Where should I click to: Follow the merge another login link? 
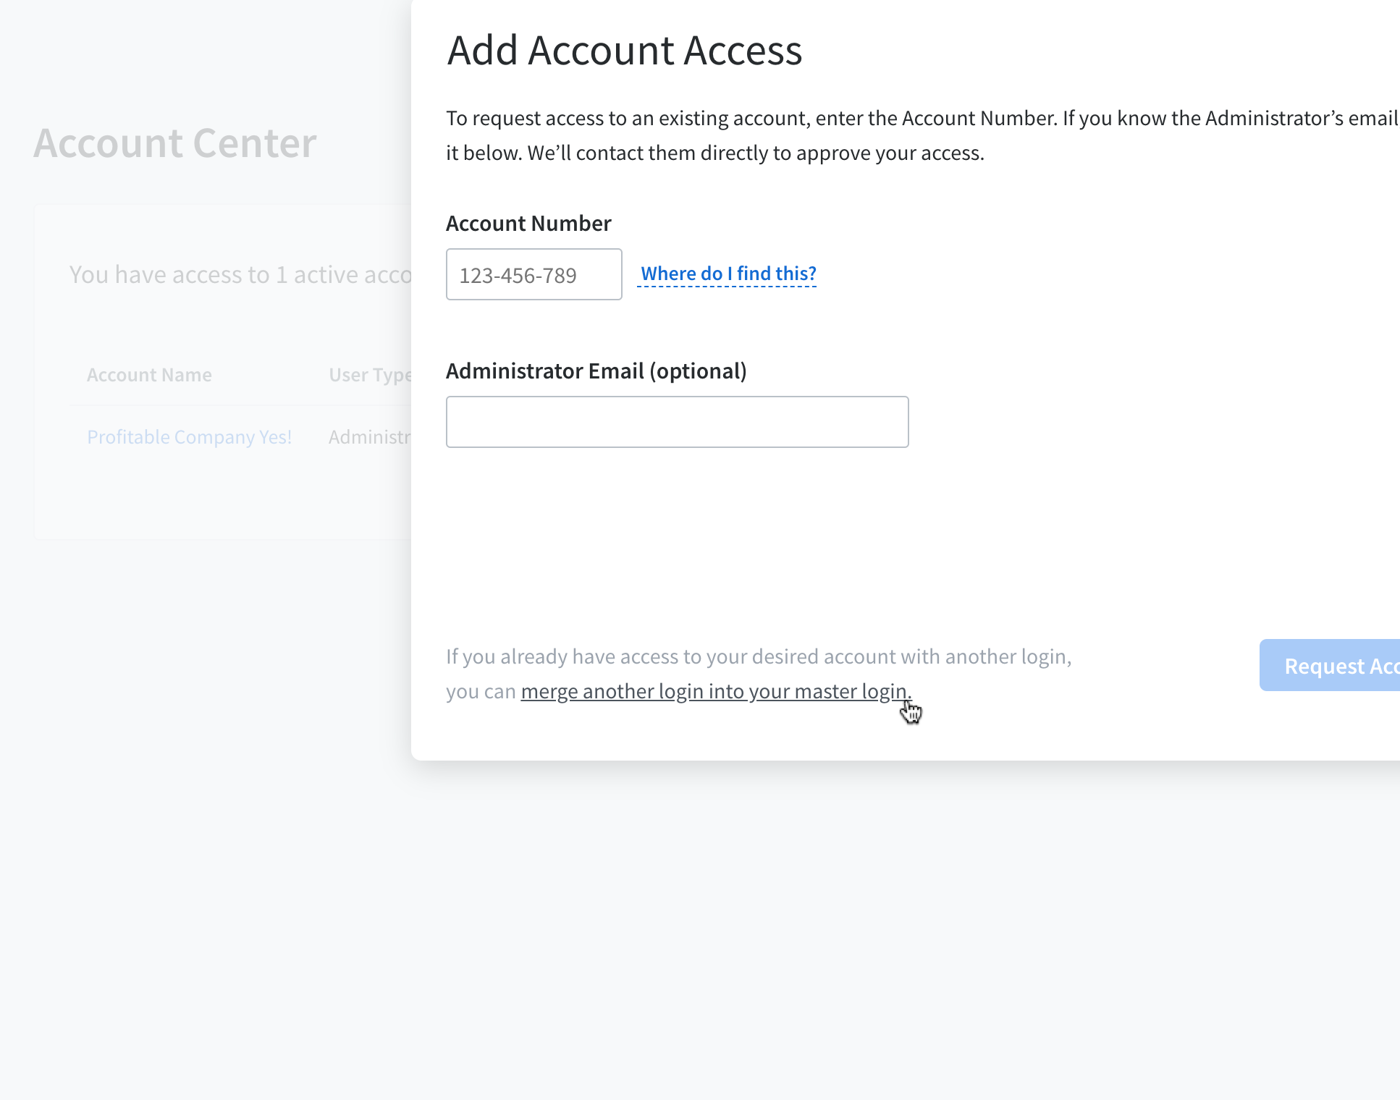[716, 691]
